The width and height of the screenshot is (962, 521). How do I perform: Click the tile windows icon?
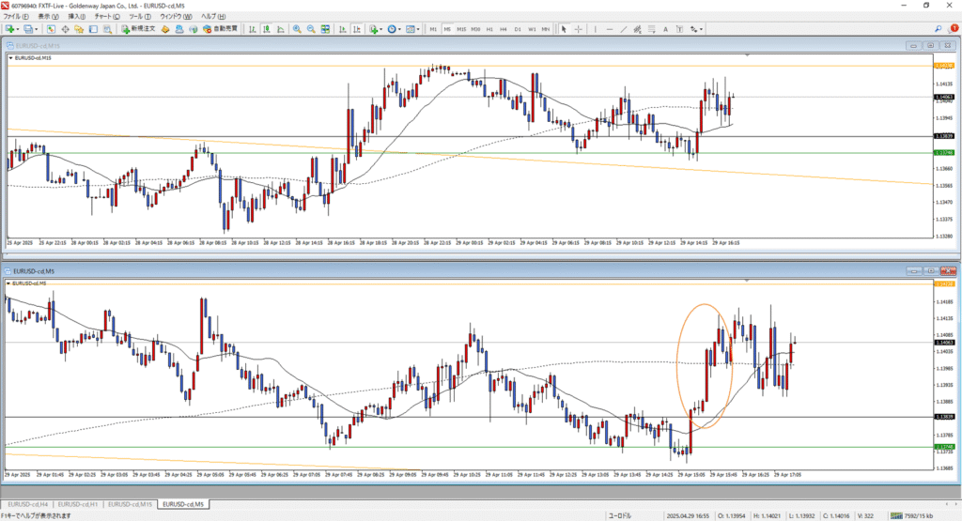(x=325, y=29)
